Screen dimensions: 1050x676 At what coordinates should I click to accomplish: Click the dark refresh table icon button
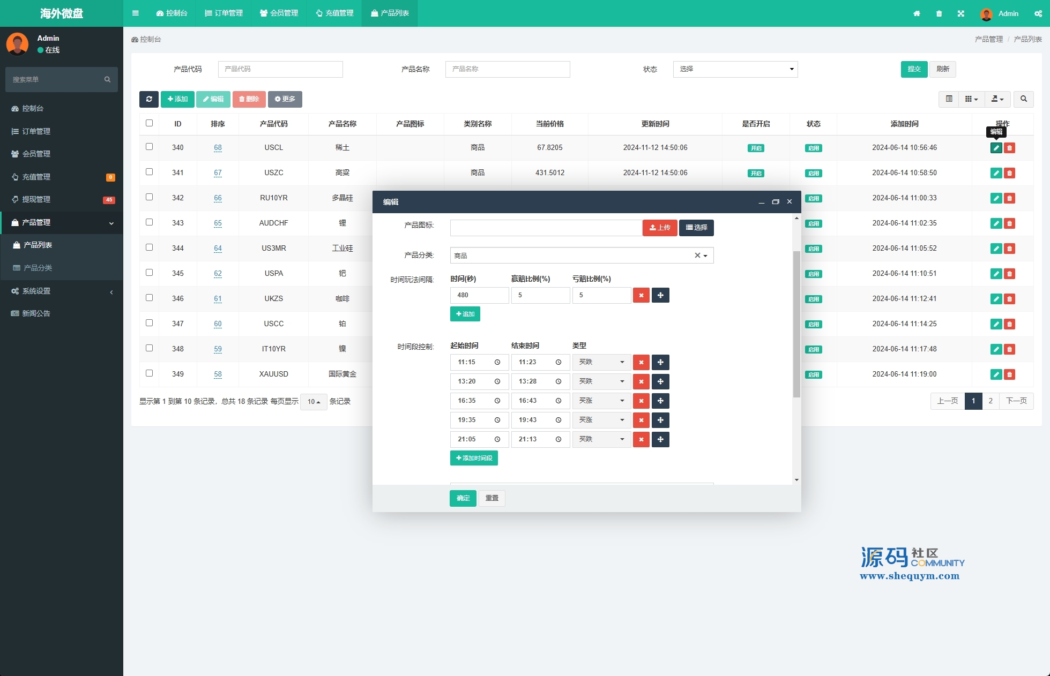coord(149,99)
